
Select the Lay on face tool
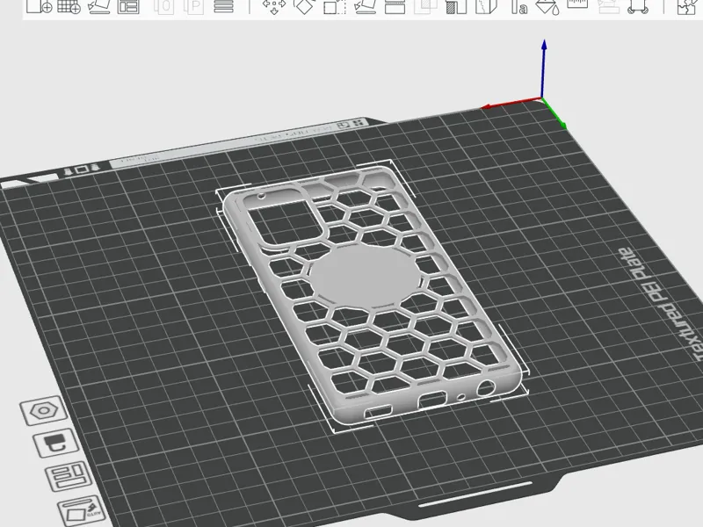(x=365, y=6)
